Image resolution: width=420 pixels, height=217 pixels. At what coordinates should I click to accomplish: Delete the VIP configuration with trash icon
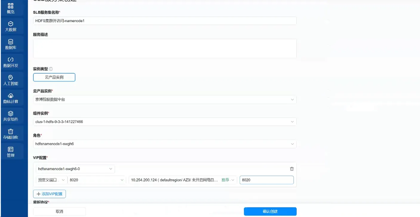pos(292,169)
